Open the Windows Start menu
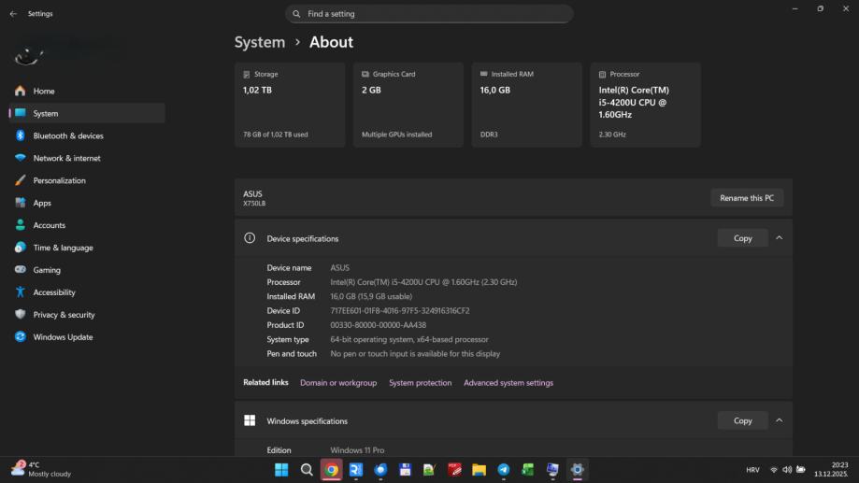The height and width of the screenshot is (483, 859). (x=281, y=470)
